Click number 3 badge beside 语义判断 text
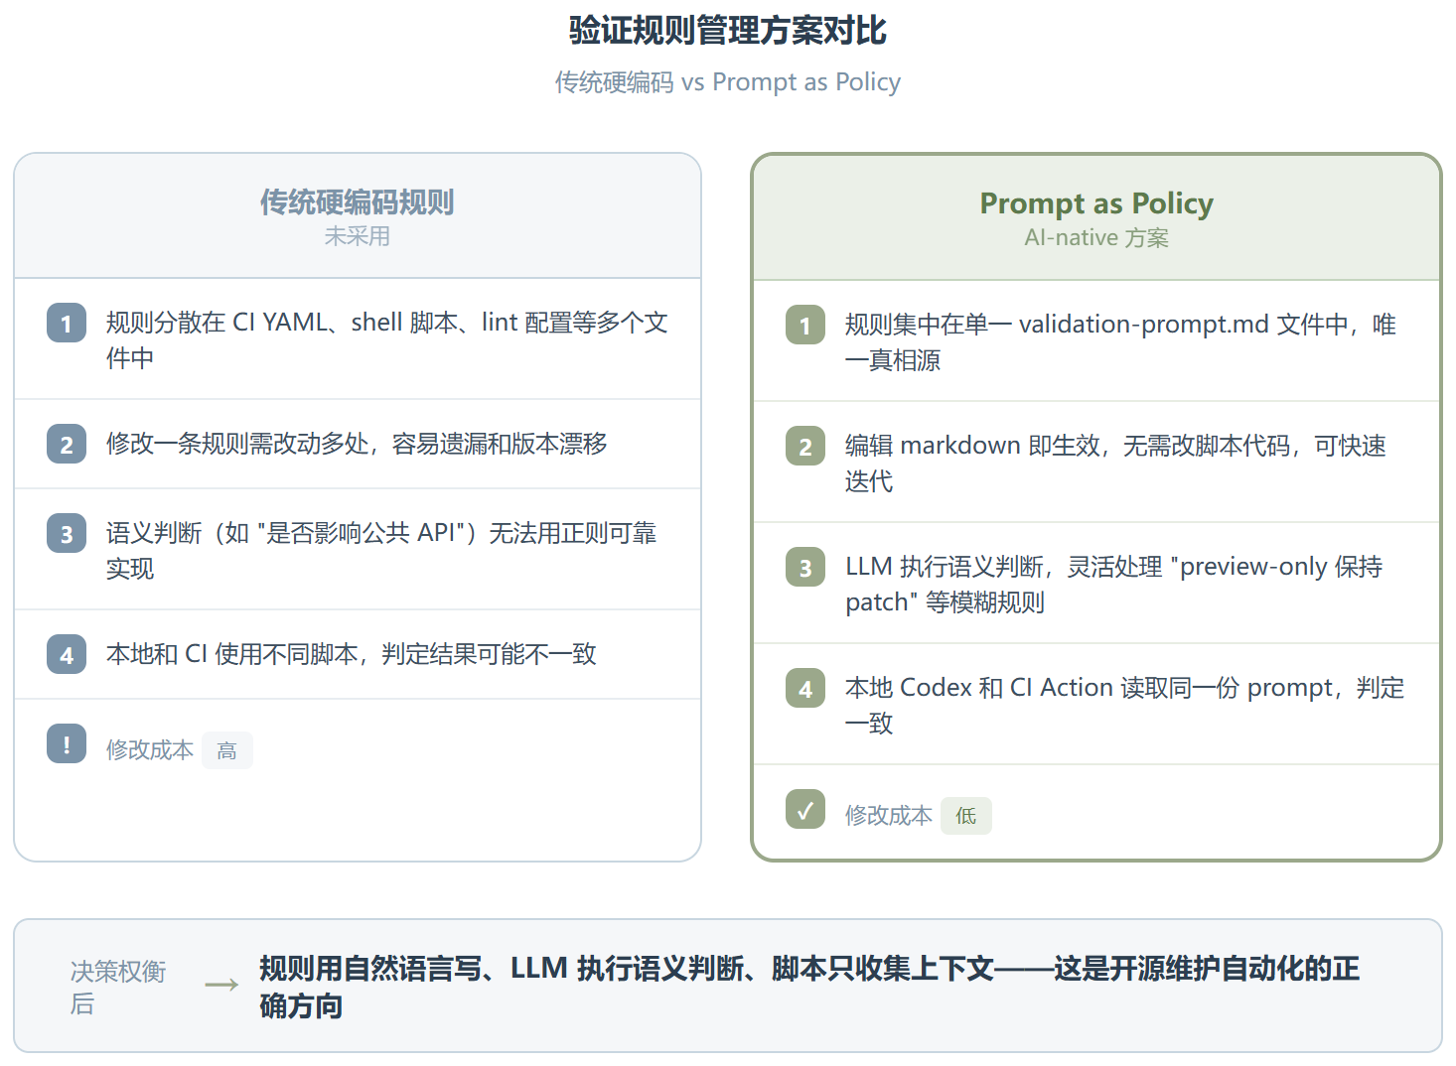The image size is (1456, 1066). point(67,533)
